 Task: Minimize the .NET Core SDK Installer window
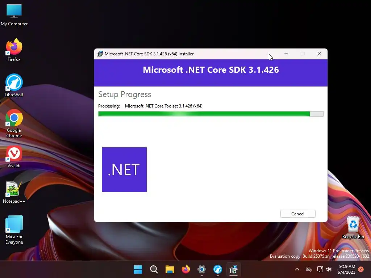pos(286,54)
